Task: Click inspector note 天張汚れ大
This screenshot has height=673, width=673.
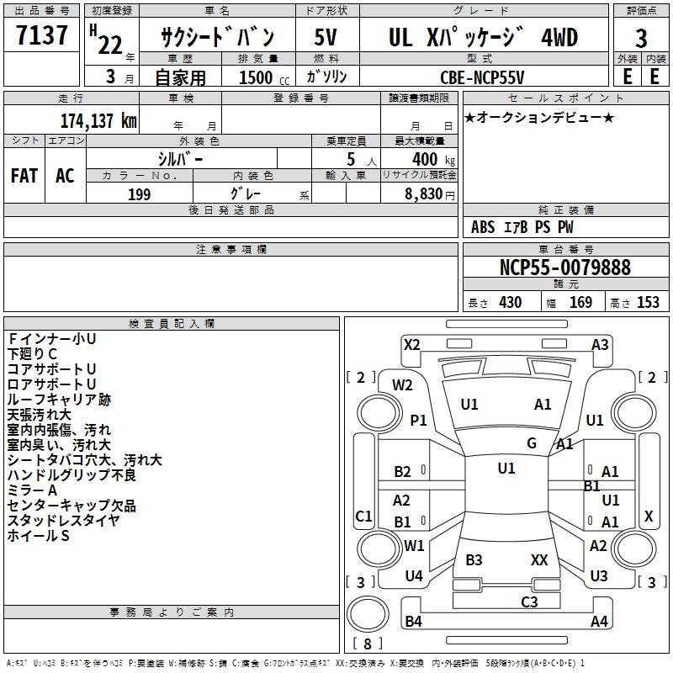Action: pos(39,415)
